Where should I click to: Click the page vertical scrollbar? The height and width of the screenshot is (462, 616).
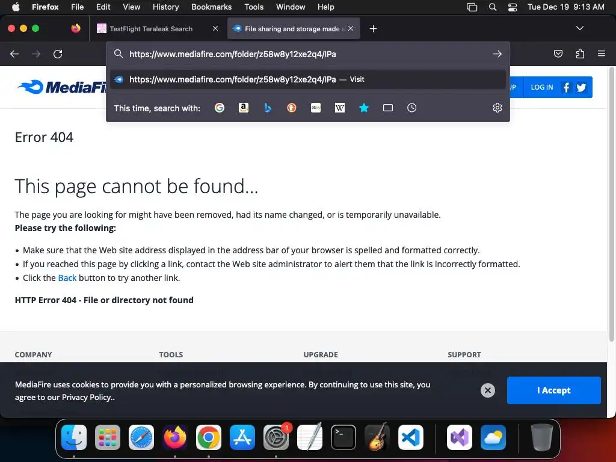(611, 205)
